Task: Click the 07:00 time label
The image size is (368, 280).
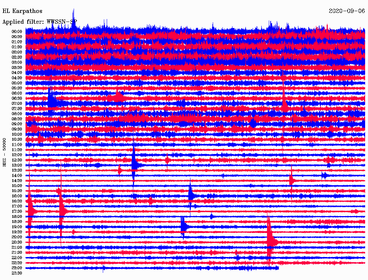Action: 17,104
